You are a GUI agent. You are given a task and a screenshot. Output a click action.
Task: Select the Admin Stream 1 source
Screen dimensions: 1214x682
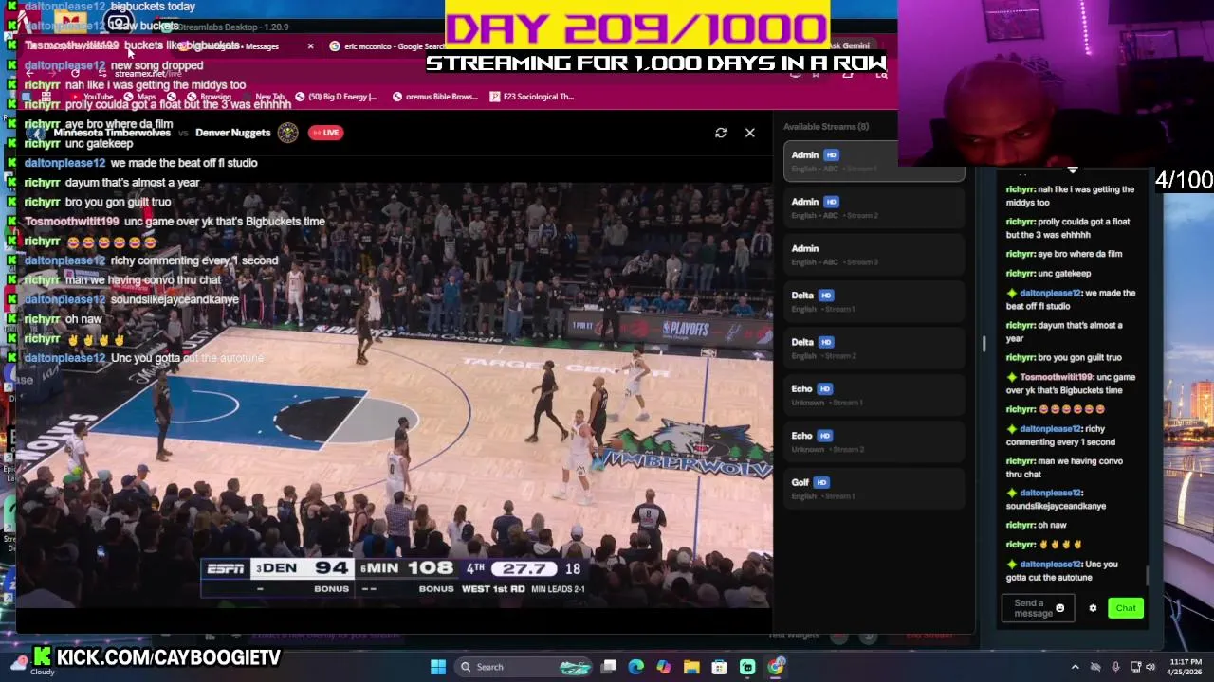[x=874, y=161]
